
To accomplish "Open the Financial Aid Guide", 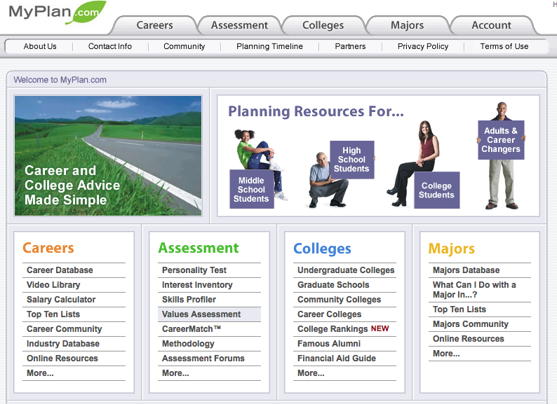I will pos(337,358).
